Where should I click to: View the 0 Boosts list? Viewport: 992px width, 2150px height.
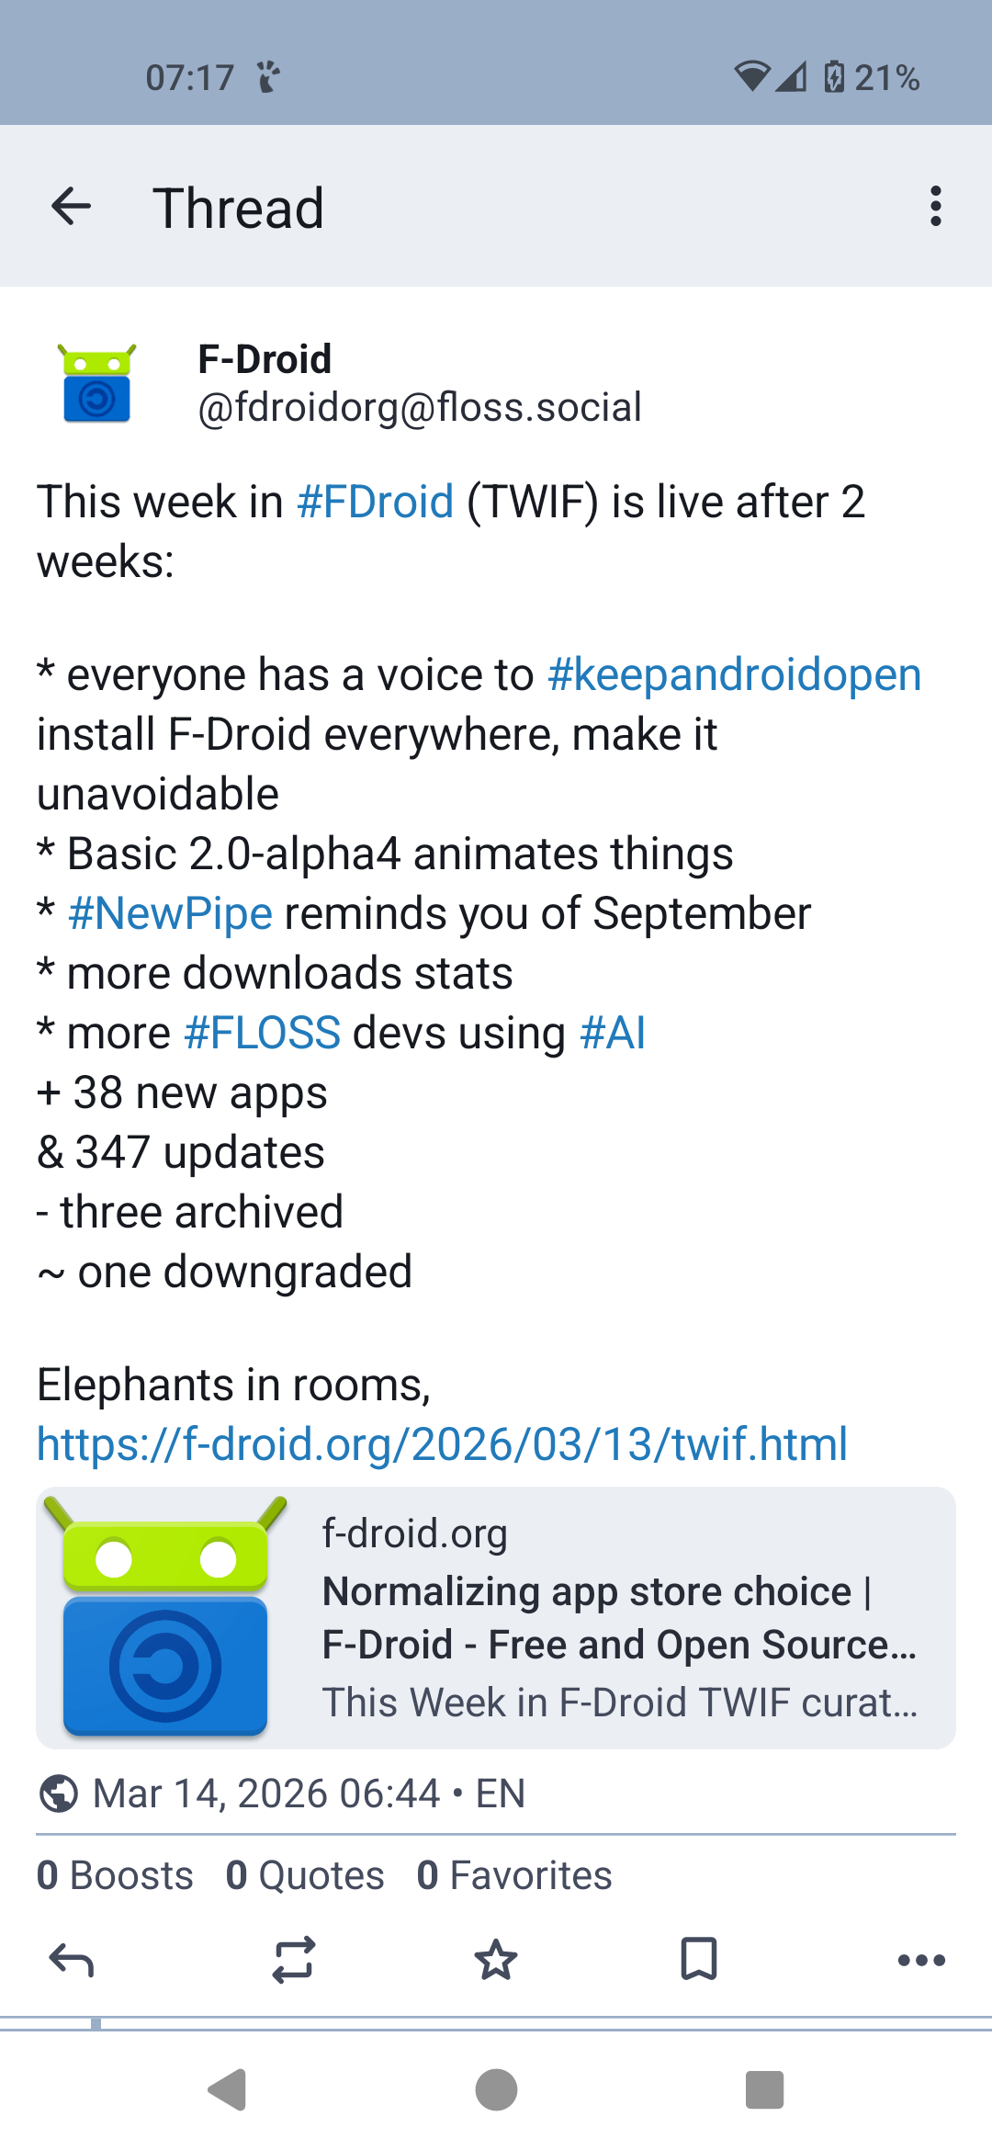(x=115, y=1875)
